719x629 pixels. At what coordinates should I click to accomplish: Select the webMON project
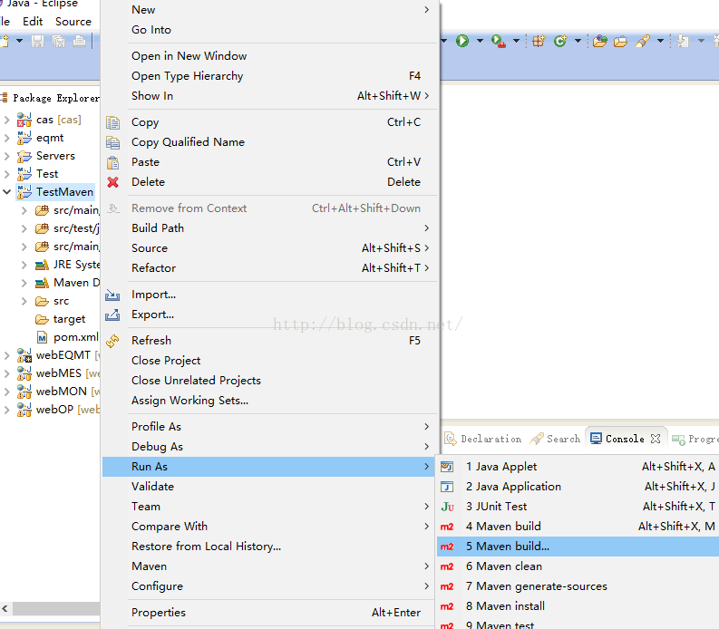pyautogui.click(x=58, y=392)
